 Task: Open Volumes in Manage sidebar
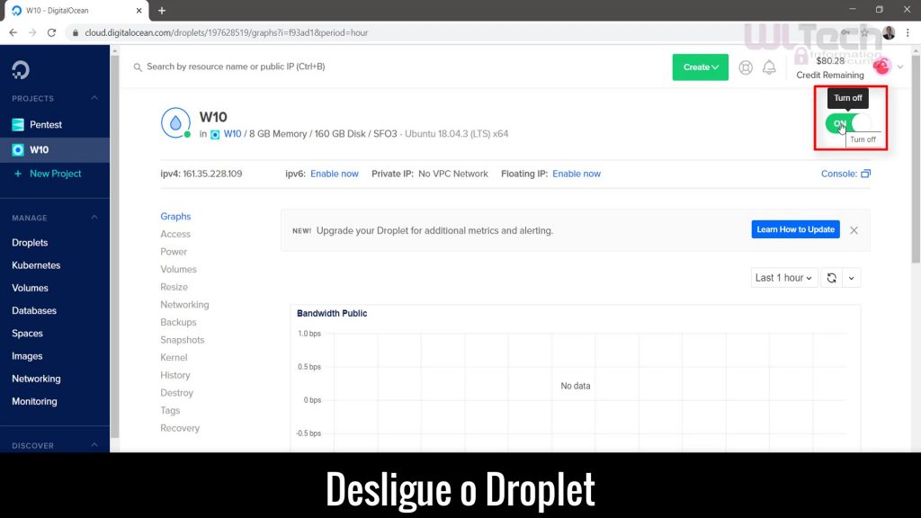coord(30,288)
